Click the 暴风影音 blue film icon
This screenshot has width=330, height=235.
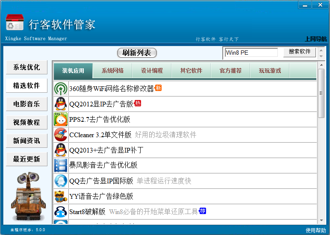pyautogui.click(x=61, y=165)
